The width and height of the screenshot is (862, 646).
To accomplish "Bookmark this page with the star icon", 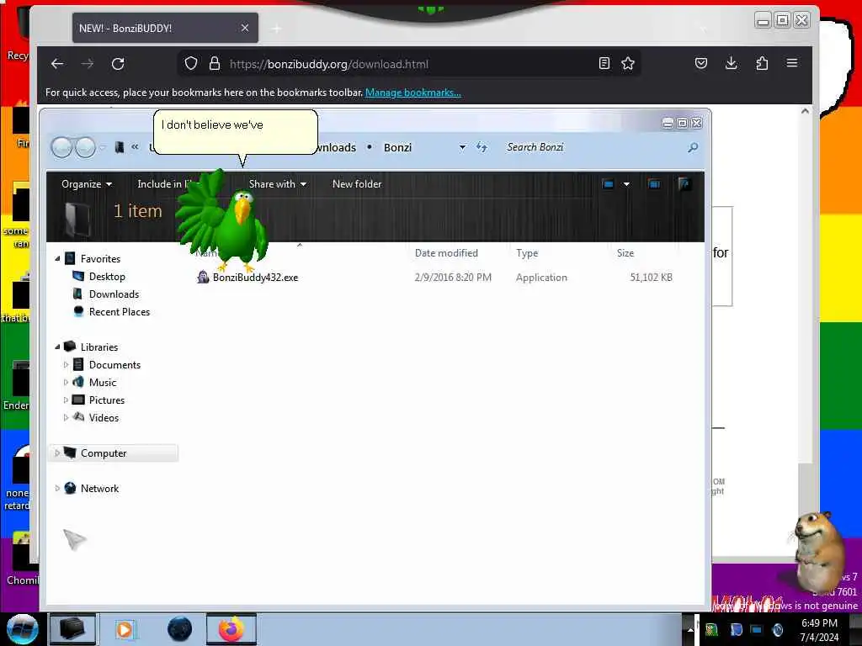I will coord(628,64).
